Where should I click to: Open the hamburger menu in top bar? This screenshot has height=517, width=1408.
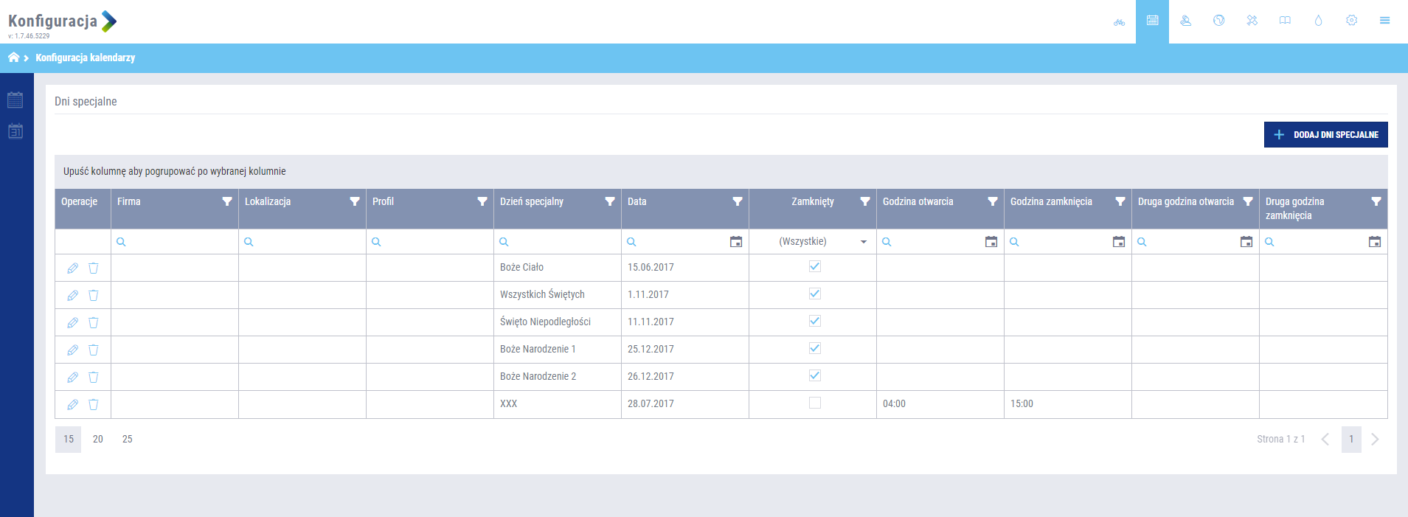(1384, 21)
